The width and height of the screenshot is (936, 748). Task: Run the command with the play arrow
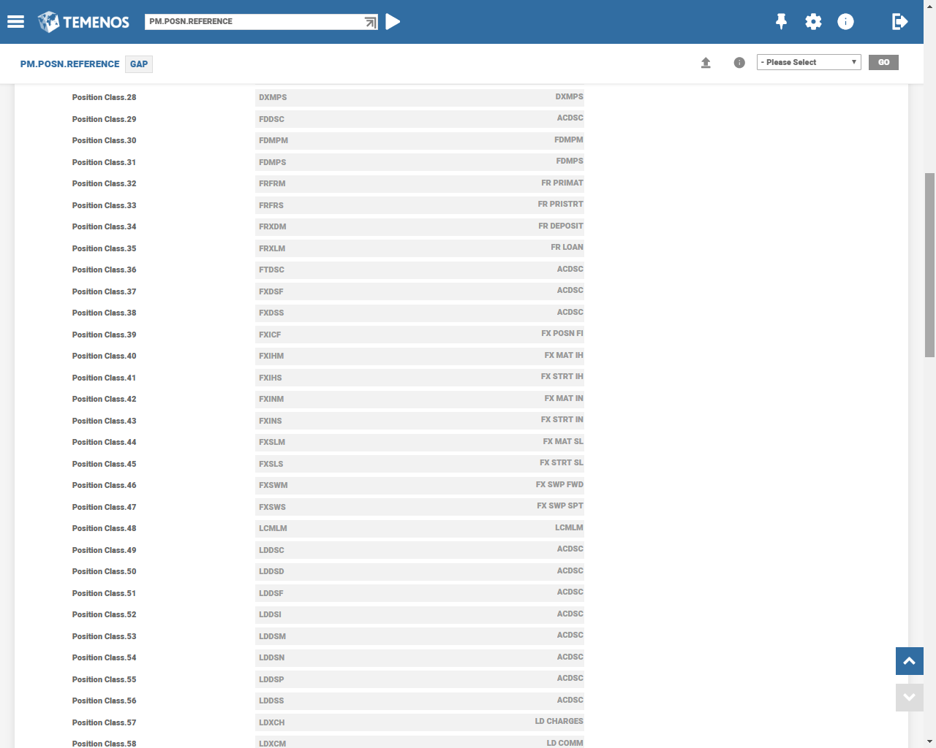pos(393,22)
